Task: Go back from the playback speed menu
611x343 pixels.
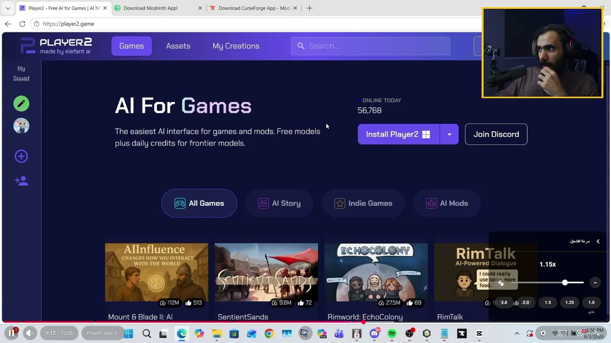Action: click(x=598, y=242)
